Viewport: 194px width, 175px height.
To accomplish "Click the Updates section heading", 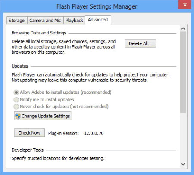I will pyautogui.click(x=20, y=66).
